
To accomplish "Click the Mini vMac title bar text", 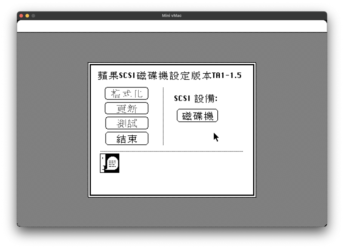I will (172, 16).
